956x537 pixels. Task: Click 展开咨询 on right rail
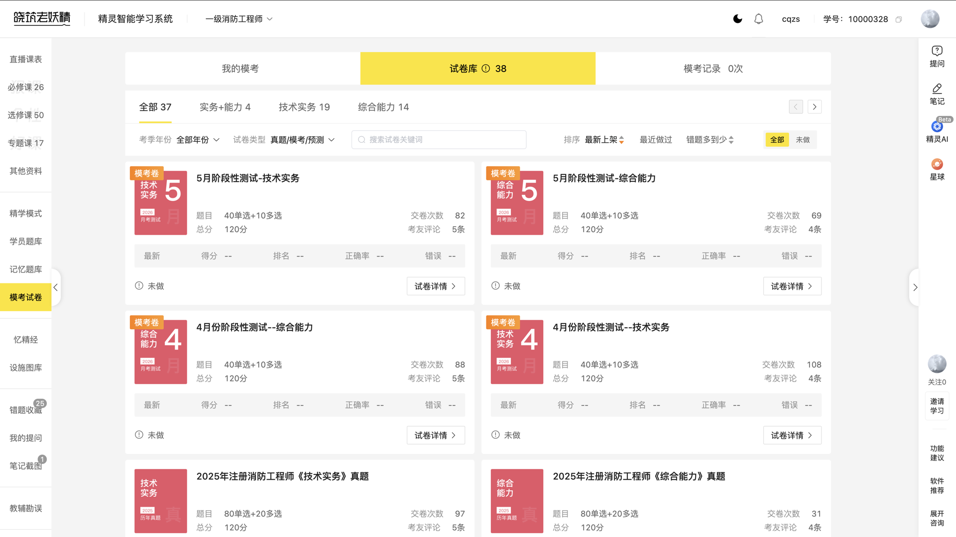937,518
